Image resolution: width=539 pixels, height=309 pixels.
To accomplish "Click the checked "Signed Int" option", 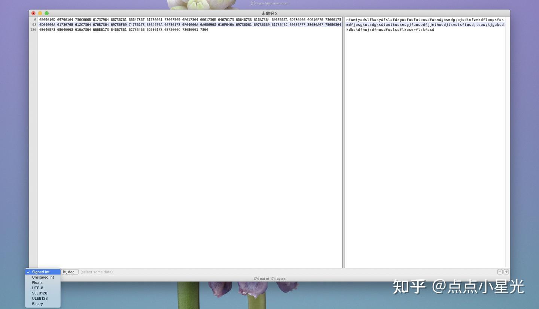I will click(40, 272).
